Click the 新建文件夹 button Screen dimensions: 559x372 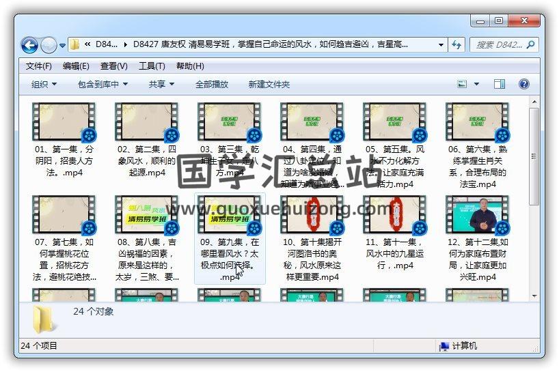pyautogui.click(x=269, y=85)
